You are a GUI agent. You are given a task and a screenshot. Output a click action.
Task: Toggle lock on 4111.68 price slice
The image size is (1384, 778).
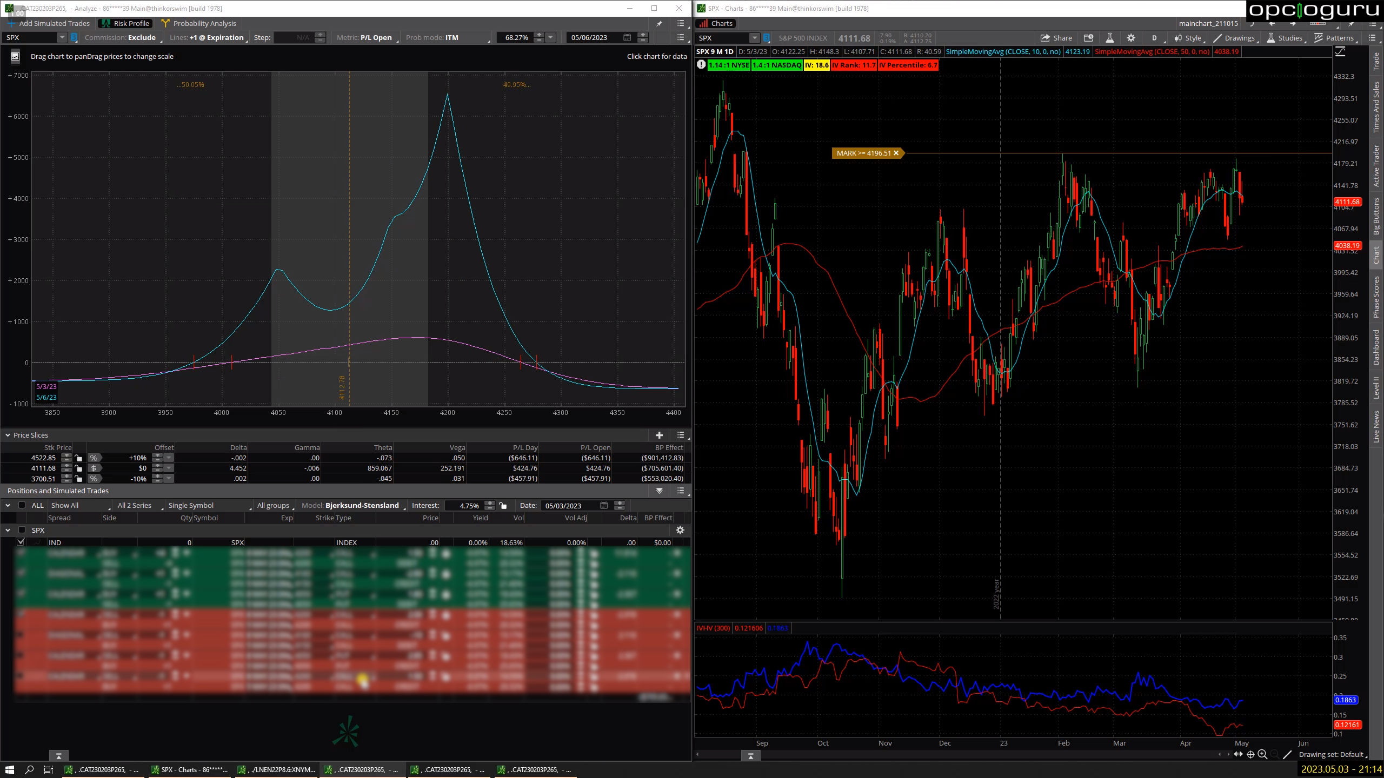[x=79, y=468]
